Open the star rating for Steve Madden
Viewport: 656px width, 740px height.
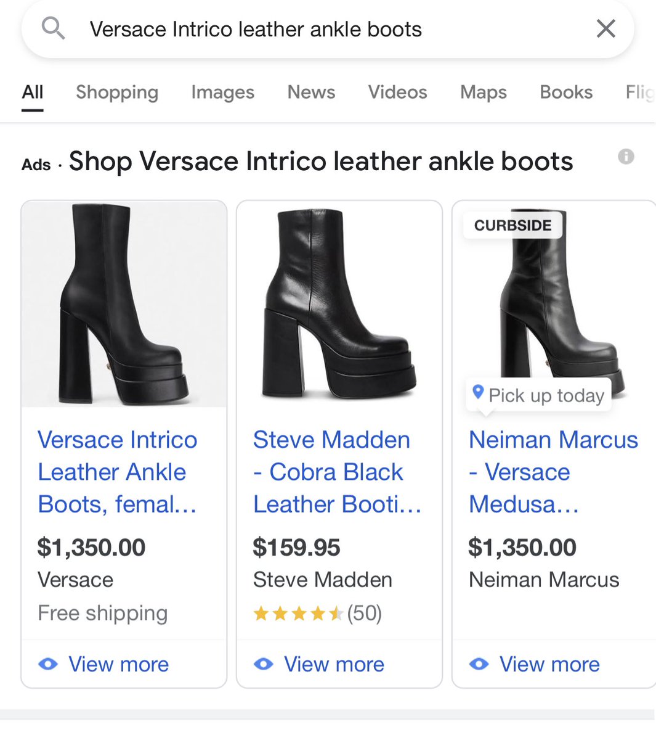coord(298,614)
